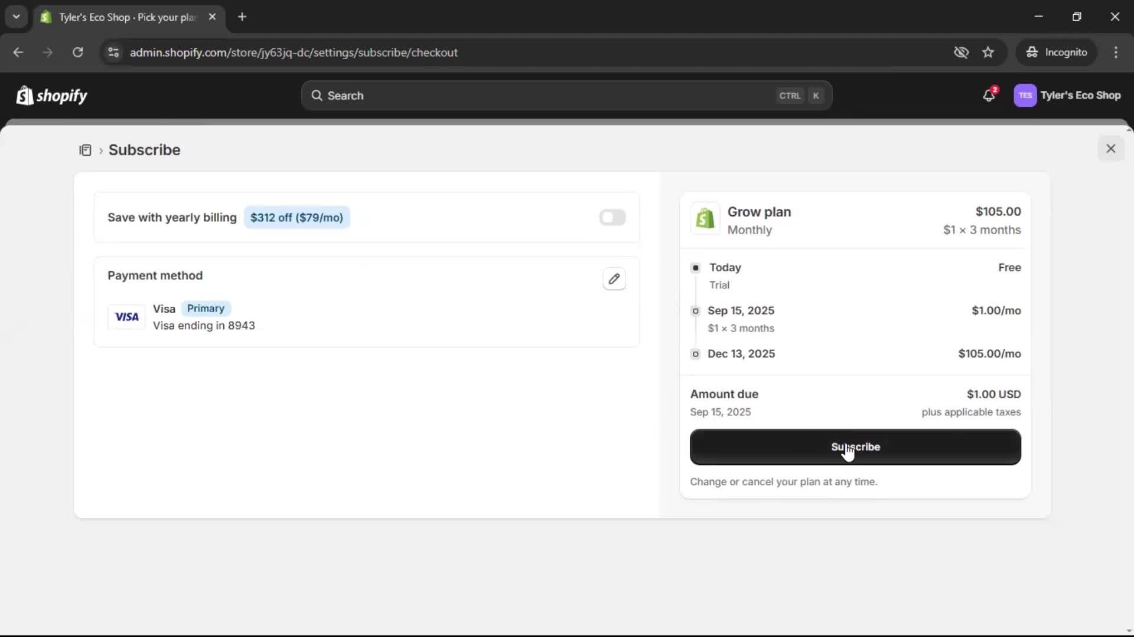Enable yearly billing savings toggle
Image resolution: width=1134 pixels, height=637 pixels.
point(612,217)
